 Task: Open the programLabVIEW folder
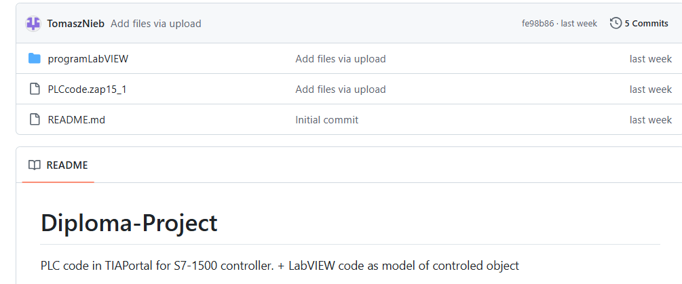coord(88,59)
